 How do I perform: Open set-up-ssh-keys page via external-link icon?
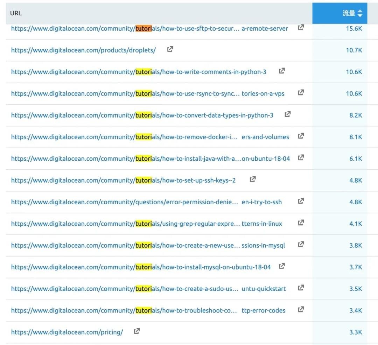[x=253, y=179]
